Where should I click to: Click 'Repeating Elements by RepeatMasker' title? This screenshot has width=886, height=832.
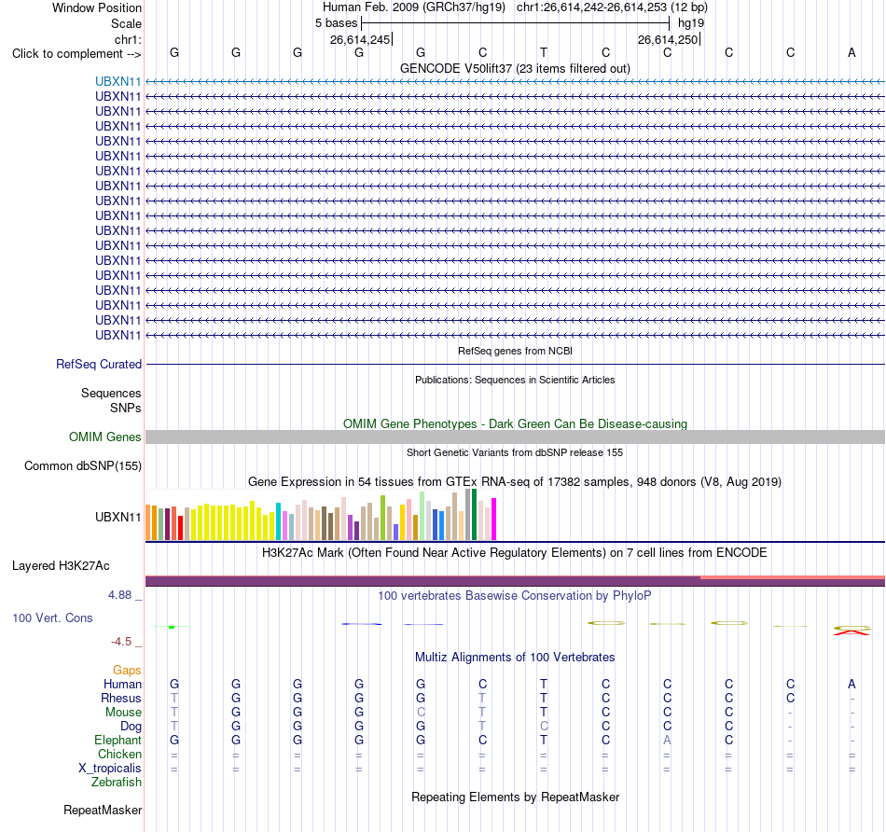[x=515, y=797]
